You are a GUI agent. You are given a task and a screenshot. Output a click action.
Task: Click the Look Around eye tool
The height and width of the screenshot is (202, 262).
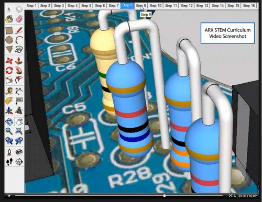point(19,152)
